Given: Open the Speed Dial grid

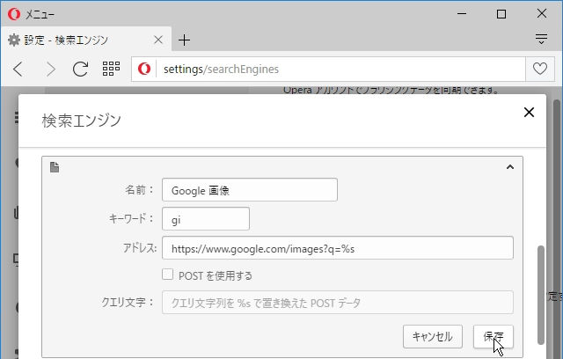Looking at the screenshot, I should pos(112,69).
